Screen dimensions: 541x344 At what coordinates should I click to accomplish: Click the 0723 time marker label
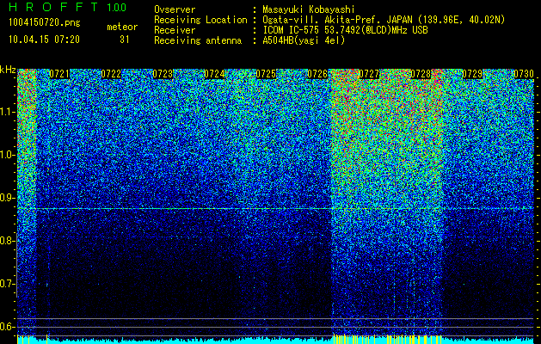(x=163, y=74)
